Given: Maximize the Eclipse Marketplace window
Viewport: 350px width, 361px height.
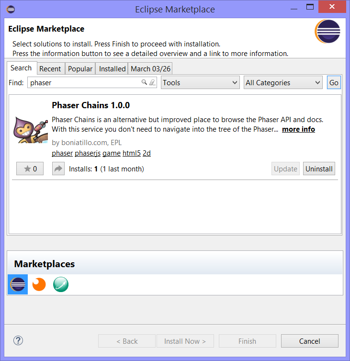Looking at the screenshot, I should tap(310, 7).
